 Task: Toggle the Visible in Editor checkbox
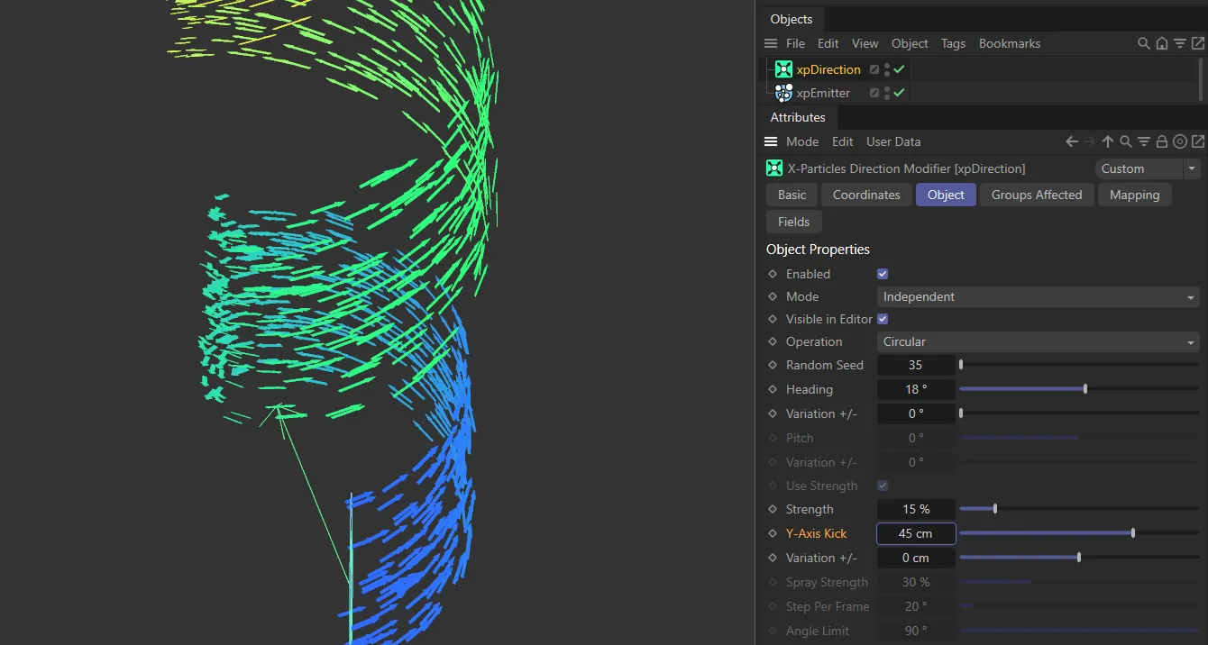(882, 319)
